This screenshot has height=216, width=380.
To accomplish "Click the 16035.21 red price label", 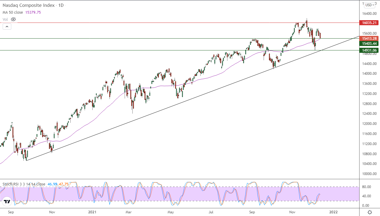I will point(368,23).
